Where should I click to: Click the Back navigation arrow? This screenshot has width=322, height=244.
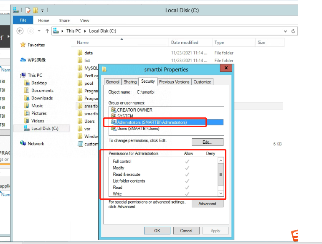click(x=20, y=31)
